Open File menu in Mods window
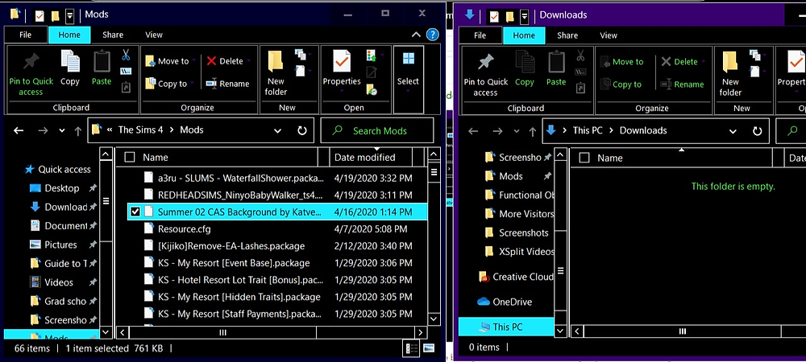806x362 pixels. (26, 35)
